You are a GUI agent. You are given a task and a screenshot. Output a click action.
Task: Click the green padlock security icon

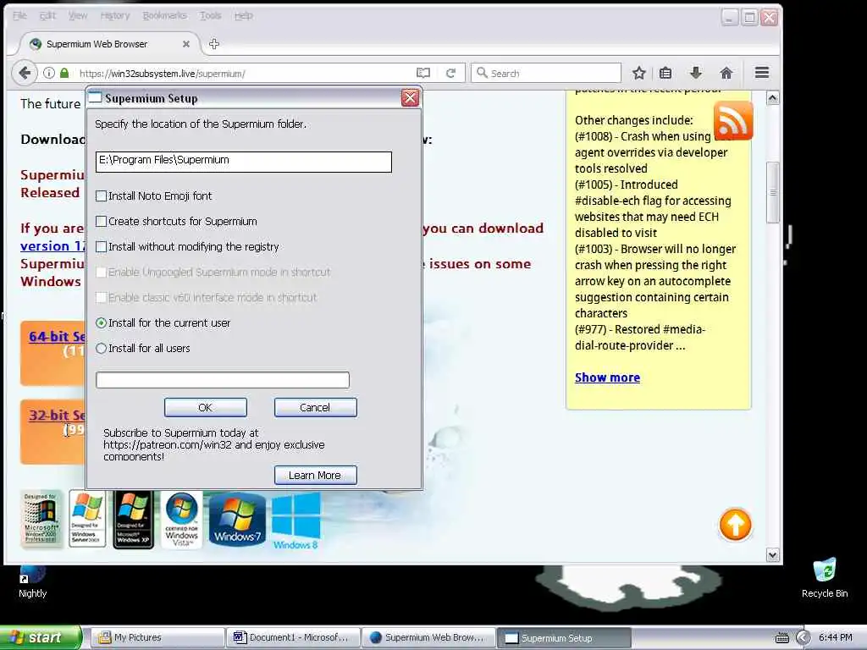[64, 73]
